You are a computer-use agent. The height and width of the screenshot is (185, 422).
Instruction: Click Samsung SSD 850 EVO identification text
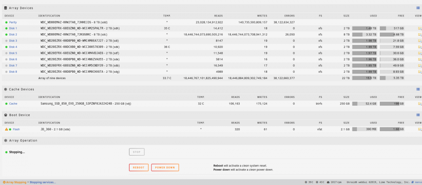coord(86,103)
